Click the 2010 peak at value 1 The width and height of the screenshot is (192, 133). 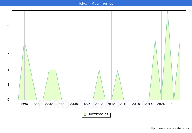point(99,70)
